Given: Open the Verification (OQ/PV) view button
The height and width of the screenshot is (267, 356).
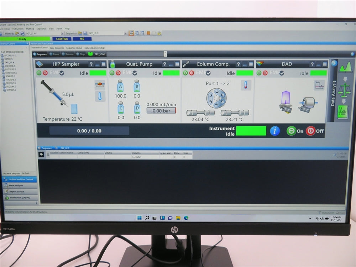Looking at the screenshot, I should (20, 198).
